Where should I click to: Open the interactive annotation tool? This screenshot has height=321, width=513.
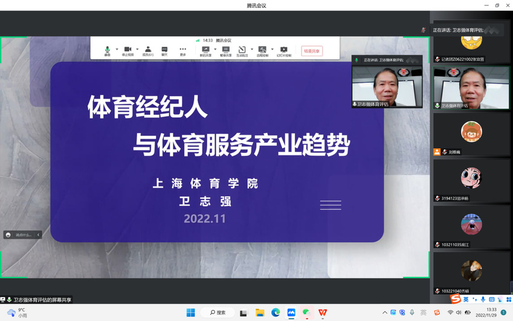(242, 50)
